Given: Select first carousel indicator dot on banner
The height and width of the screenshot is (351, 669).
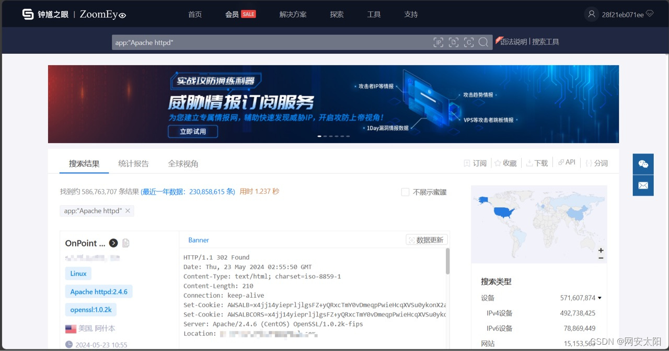Looking at the screenshot, I should click(x=320, y=136).
